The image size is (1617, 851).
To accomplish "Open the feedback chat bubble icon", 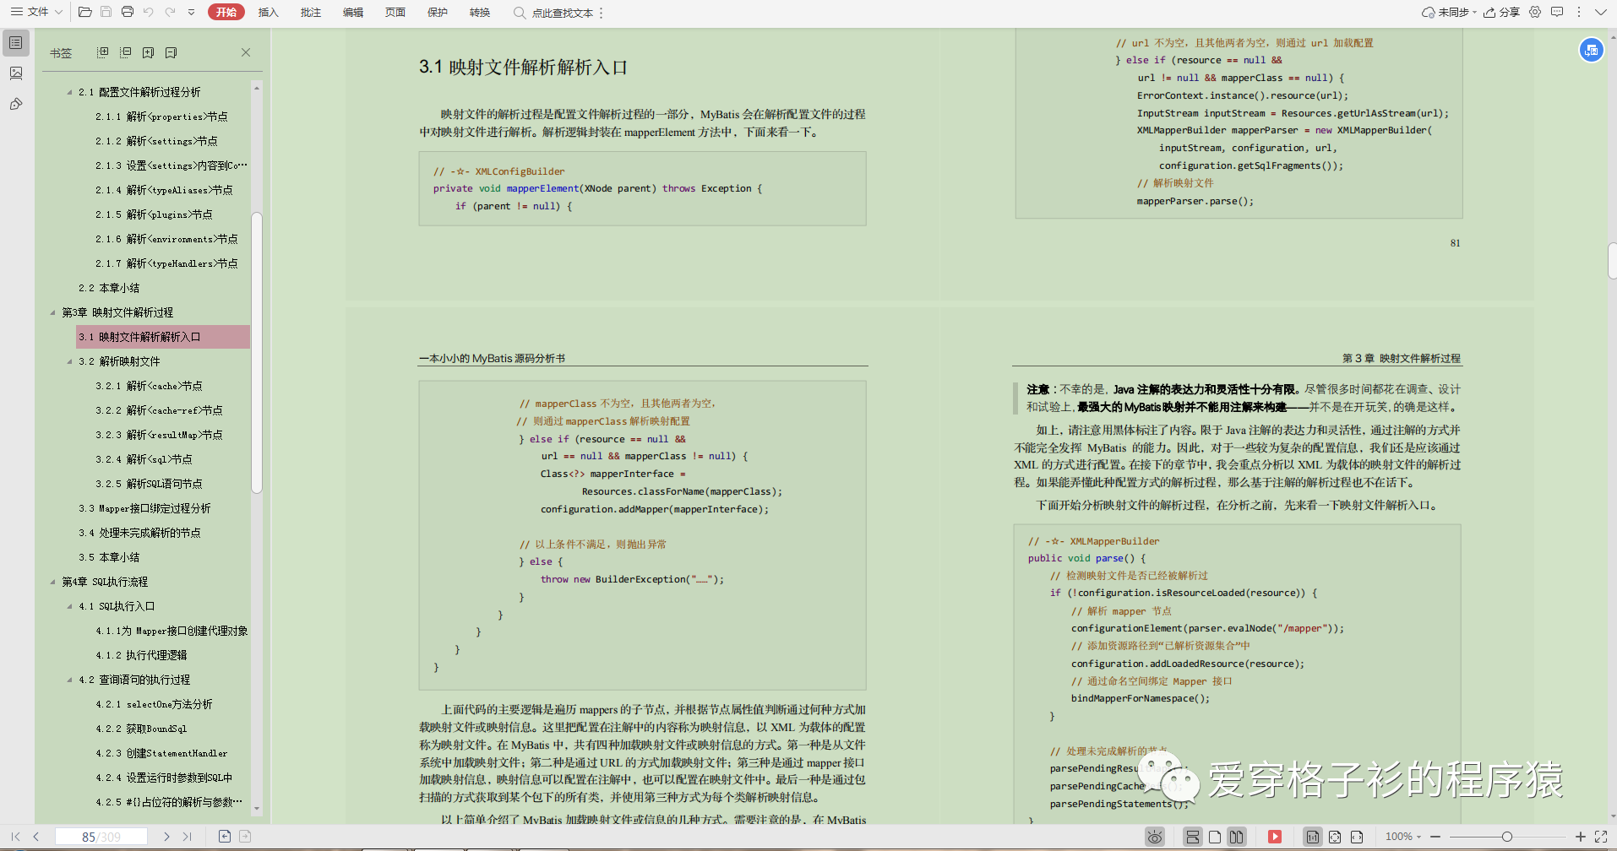I will click(x=1557, y=12).
